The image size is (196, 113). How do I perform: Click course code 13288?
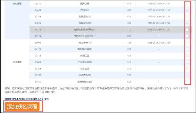click(38, 16)
